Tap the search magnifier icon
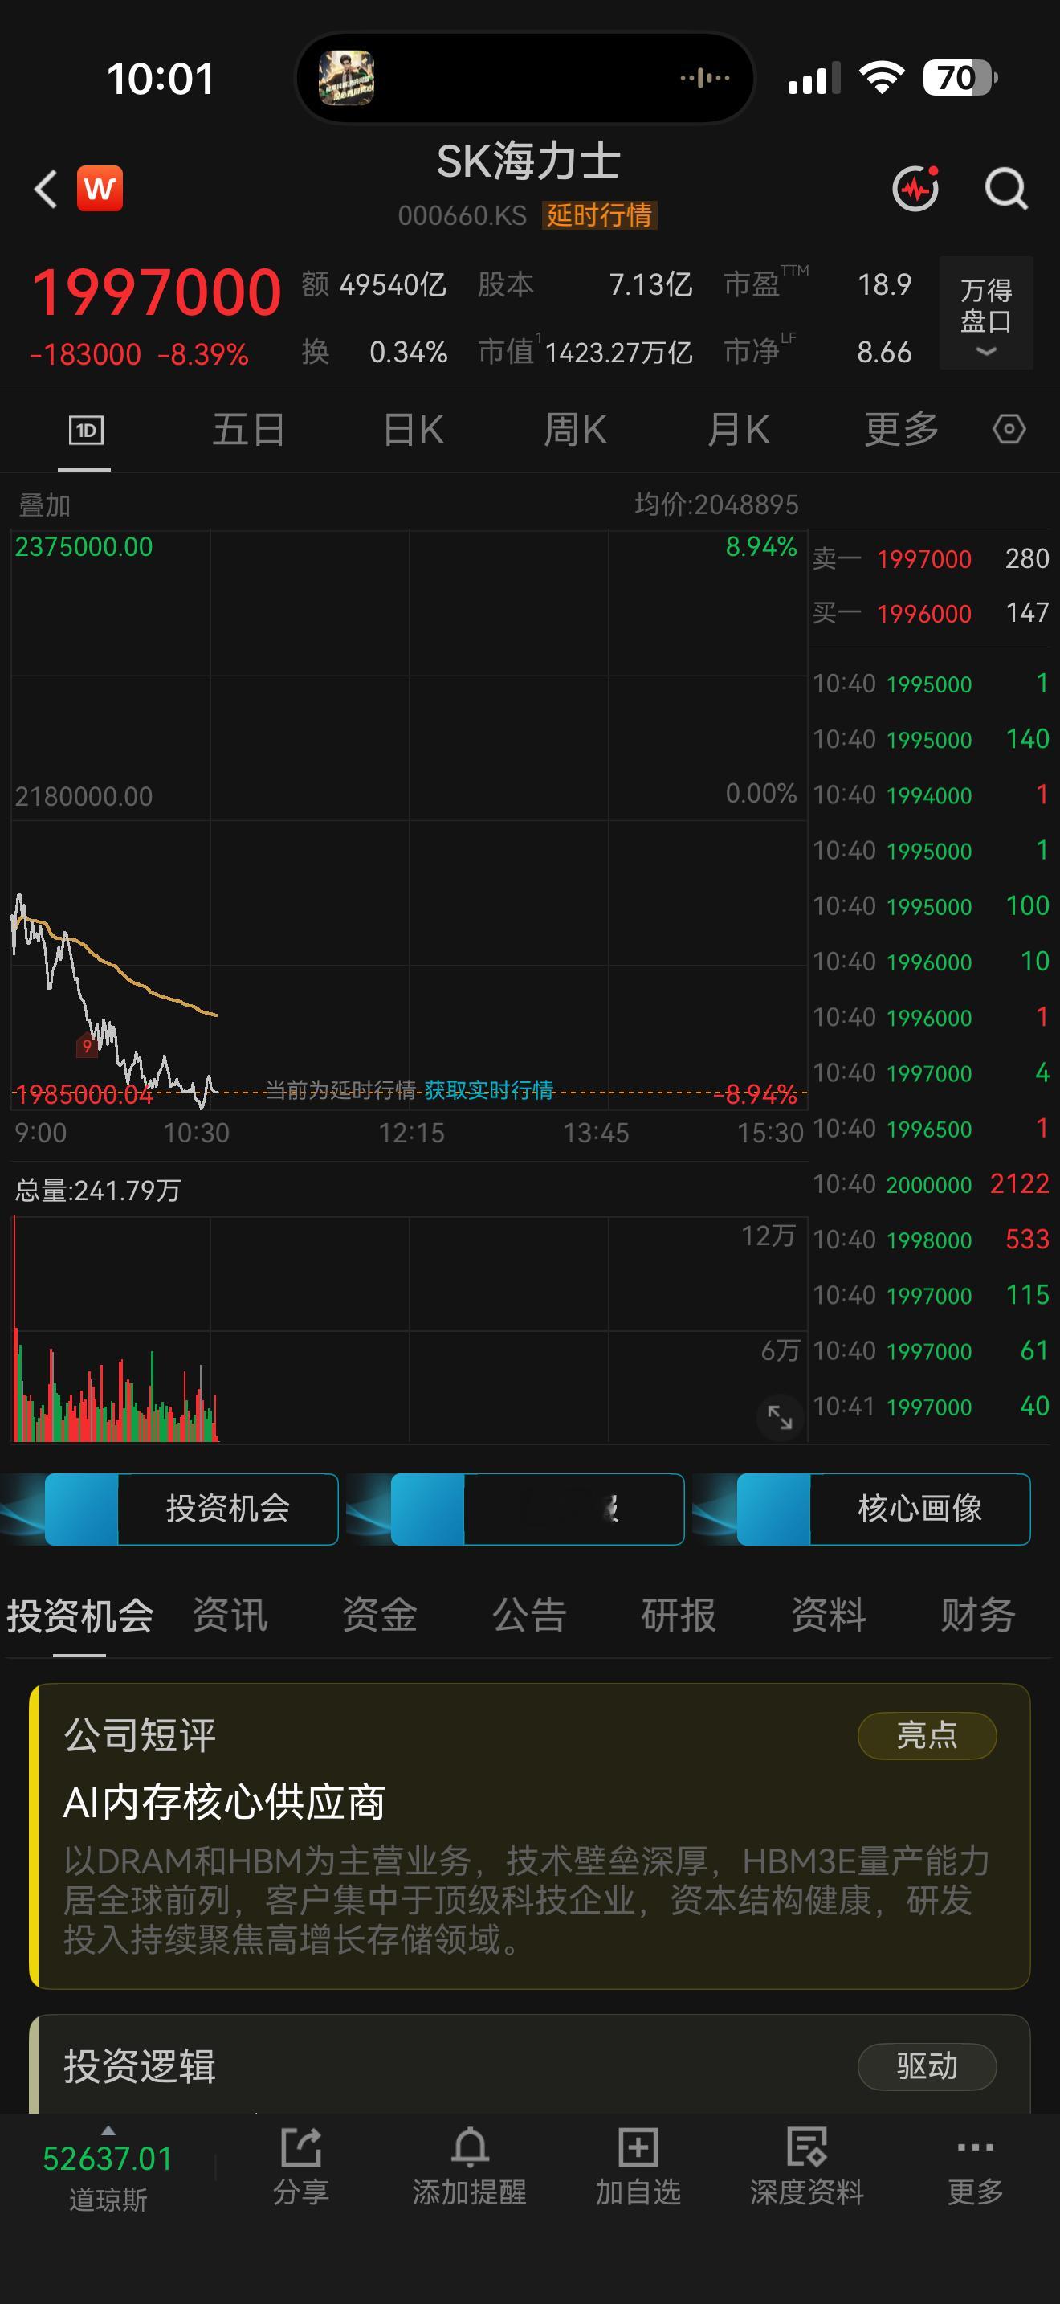Image resolution: width=1060 pixels, height=2304 pixels. (x=1006, y=189)
